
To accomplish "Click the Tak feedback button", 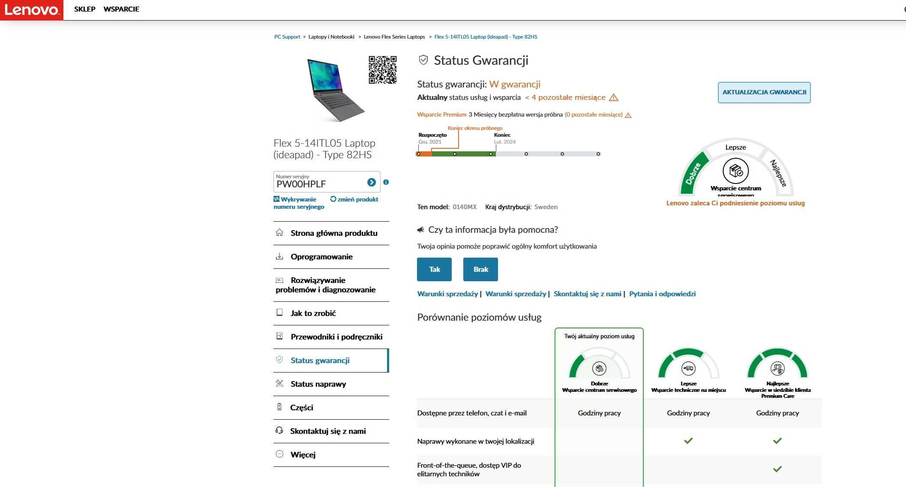I will coord(434,269).
